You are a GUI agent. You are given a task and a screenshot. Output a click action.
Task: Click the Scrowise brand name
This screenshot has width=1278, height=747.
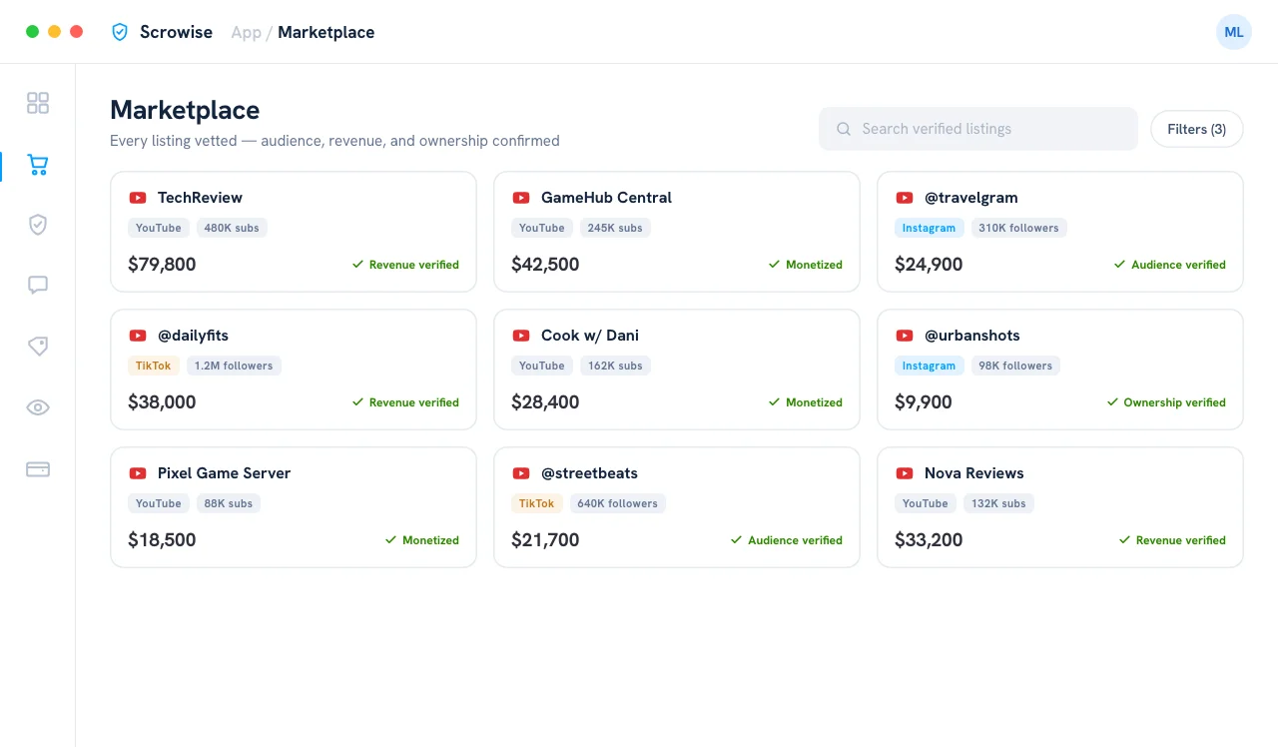pos(176,32)
